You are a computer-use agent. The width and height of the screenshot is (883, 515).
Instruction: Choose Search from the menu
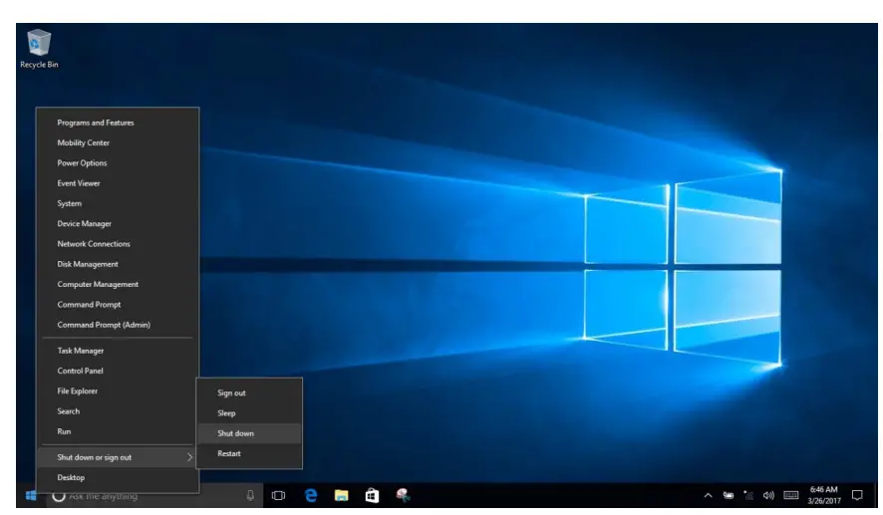[118, 411]
